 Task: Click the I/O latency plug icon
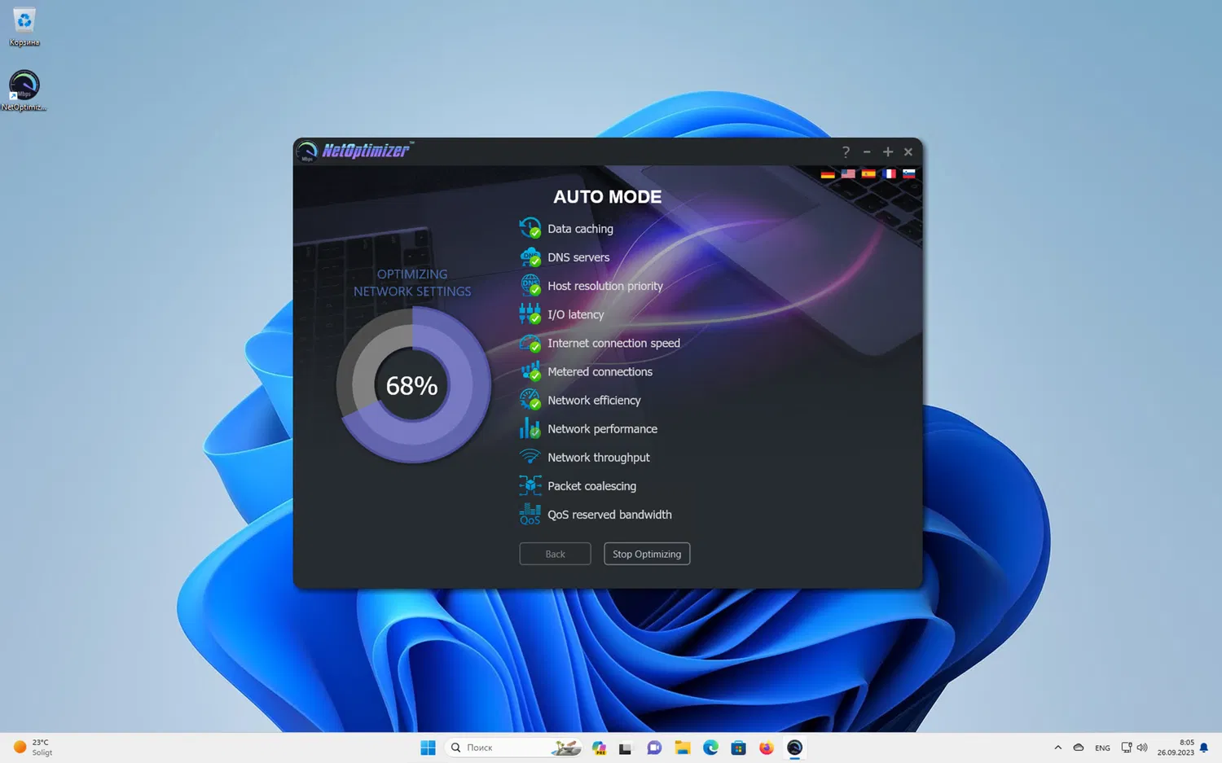pos(530,314)
